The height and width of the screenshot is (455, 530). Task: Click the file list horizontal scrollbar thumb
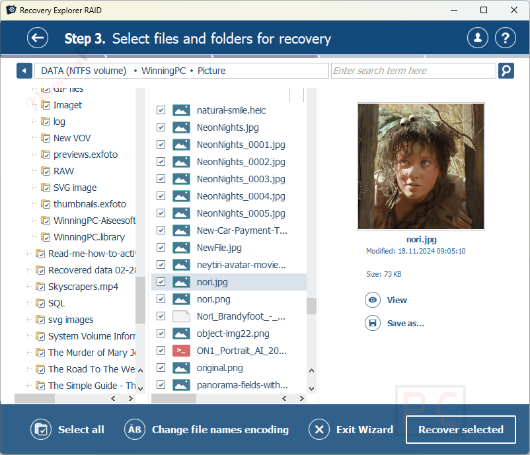174,399
